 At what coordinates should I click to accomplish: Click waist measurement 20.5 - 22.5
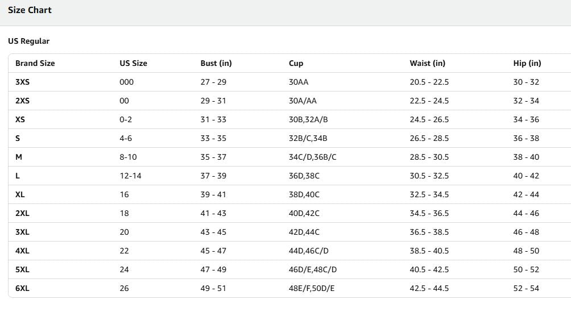click(x=429, y=82)
